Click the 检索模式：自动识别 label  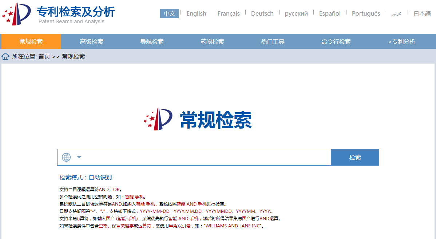(x=86, y=177)
